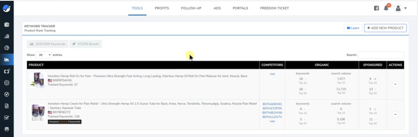This screenshot has height=137, width=418.
Task: Click the ADD NEW PRODUCT button
Action: (385, 28)
